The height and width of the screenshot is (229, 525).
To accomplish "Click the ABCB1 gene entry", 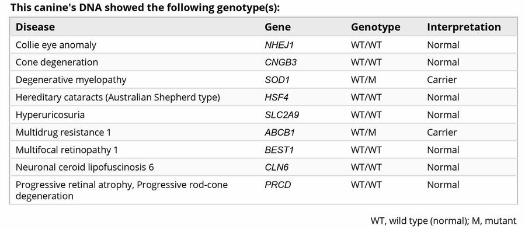I will tap(280, 132).
